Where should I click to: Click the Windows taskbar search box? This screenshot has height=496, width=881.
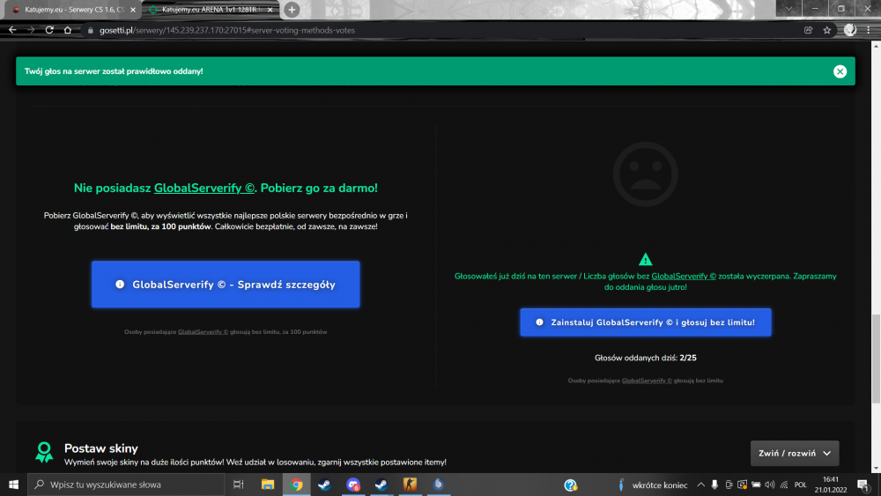tap(126, 485)
